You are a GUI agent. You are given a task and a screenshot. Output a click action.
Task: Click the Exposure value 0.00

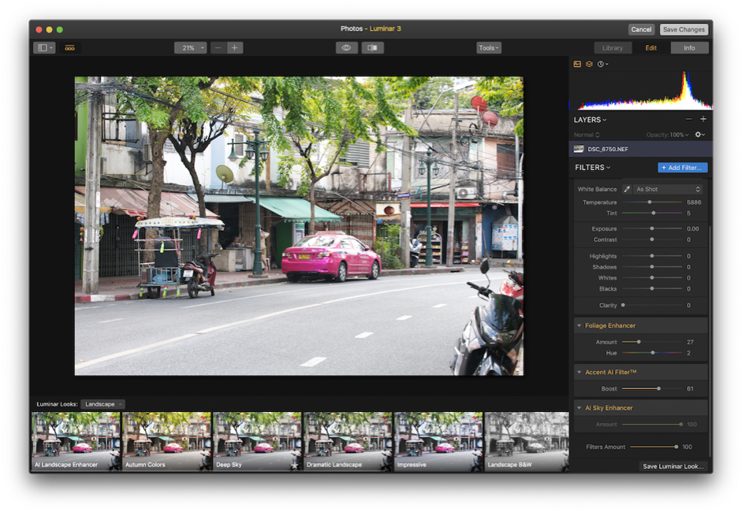click(693, 228)
